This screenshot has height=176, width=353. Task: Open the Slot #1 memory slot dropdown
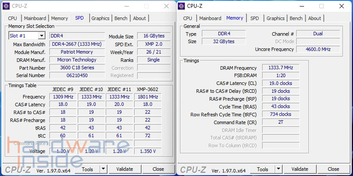coord(42,36)
